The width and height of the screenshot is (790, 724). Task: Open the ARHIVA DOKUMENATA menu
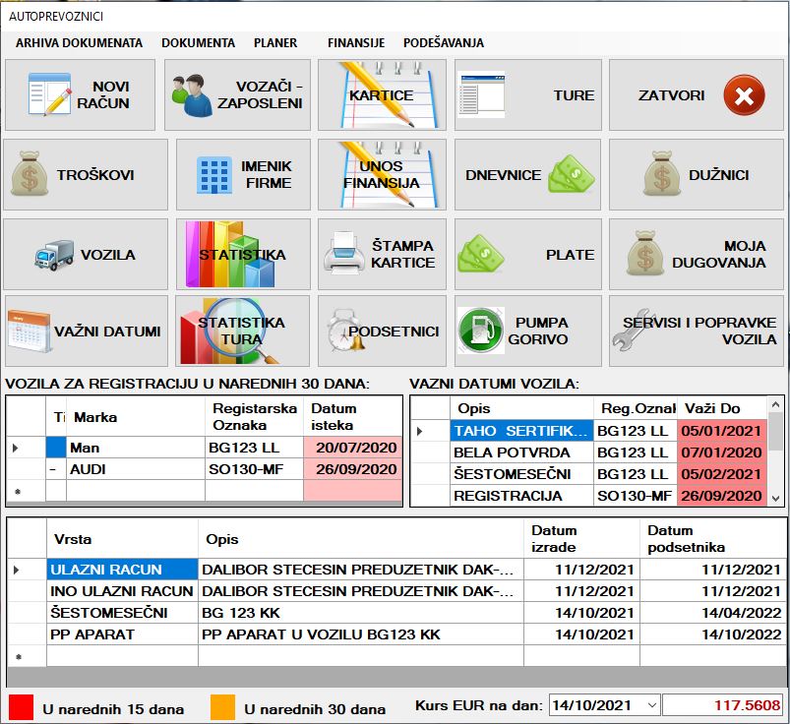point(79,43)
